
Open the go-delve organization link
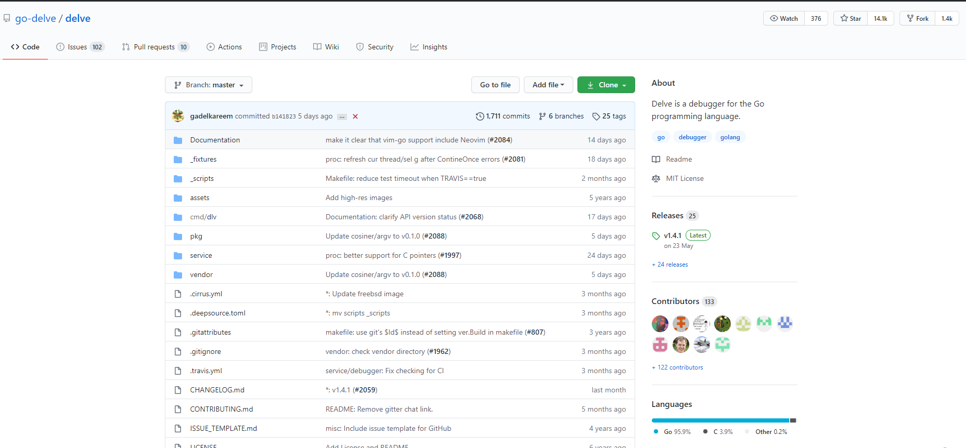click(x=35, y=18)
